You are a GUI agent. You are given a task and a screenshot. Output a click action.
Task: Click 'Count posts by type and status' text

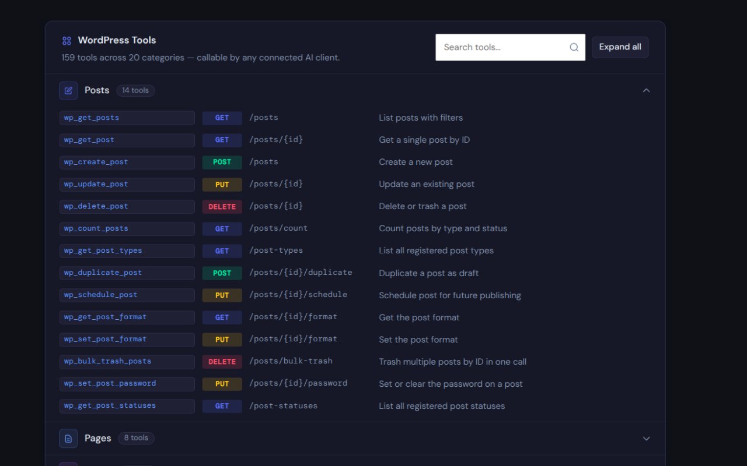click(443, 228)
